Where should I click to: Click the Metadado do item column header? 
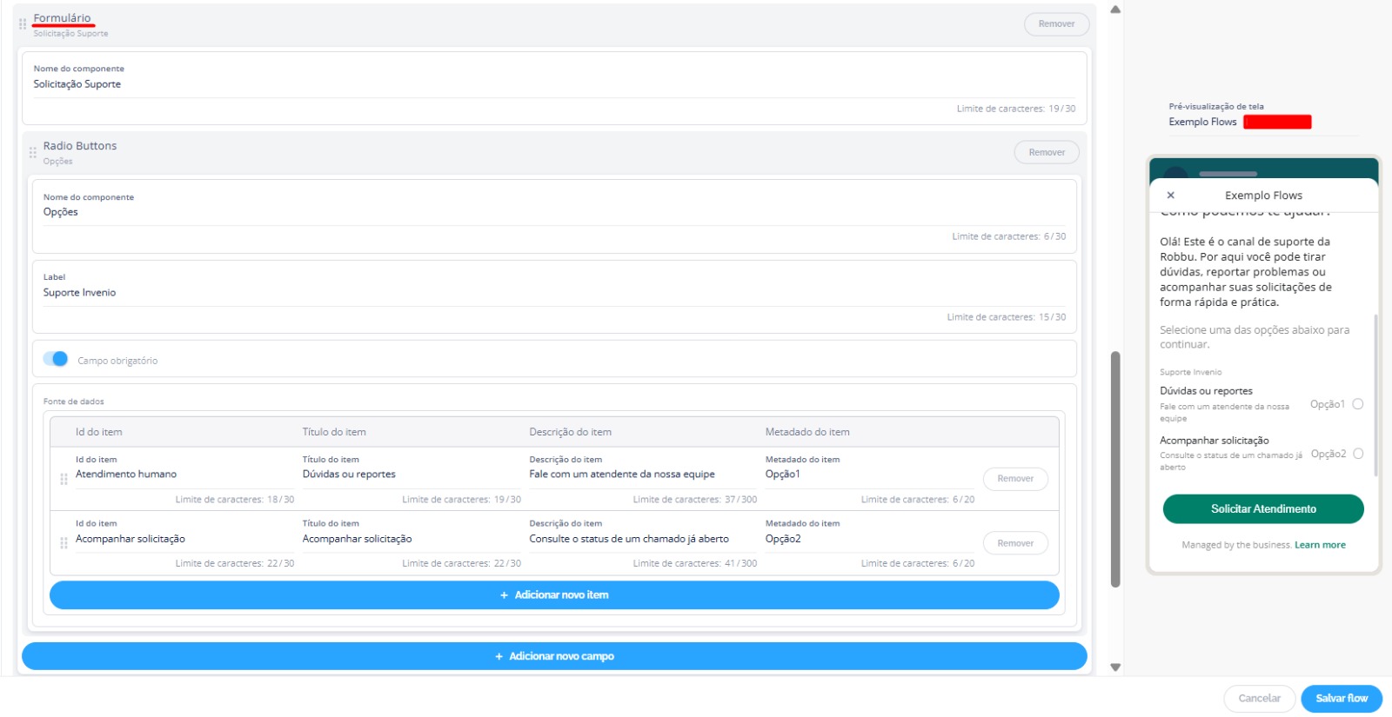[807, 432]
